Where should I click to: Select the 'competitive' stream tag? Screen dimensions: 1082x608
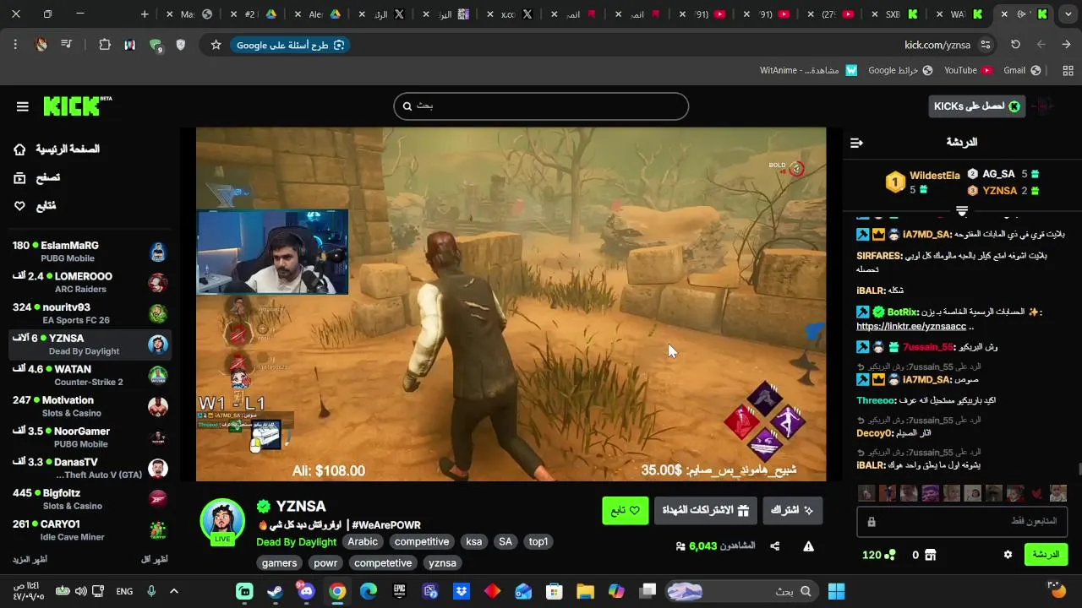422,542
